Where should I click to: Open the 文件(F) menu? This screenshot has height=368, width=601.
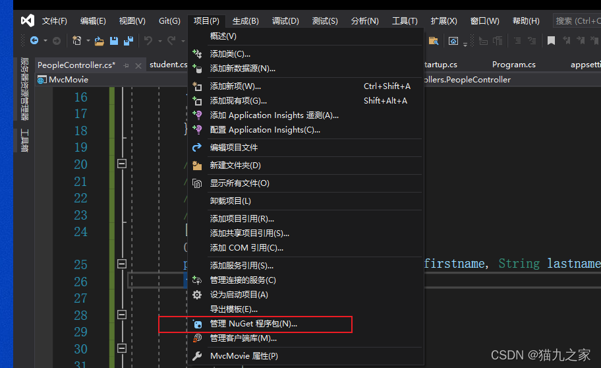[55, 20]
